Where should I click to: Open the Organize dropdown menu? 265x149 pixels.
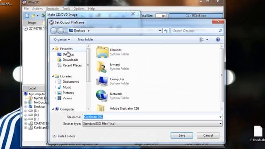(62, 39)
